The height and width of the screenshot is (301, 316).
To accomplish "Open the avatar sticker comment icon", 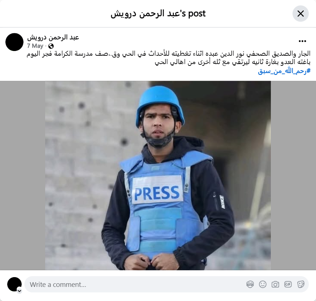I will tap(250, 284).
